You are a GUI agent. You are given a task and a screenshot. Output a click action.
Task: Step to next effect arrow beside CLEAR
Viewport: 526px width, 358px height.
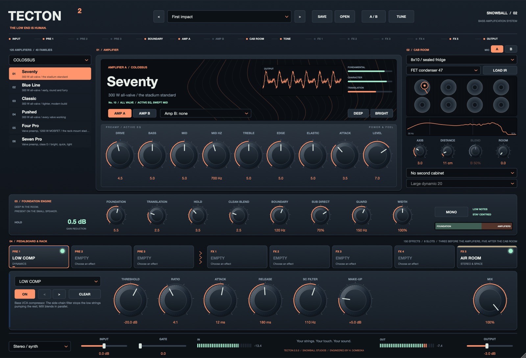coord(59,294)
